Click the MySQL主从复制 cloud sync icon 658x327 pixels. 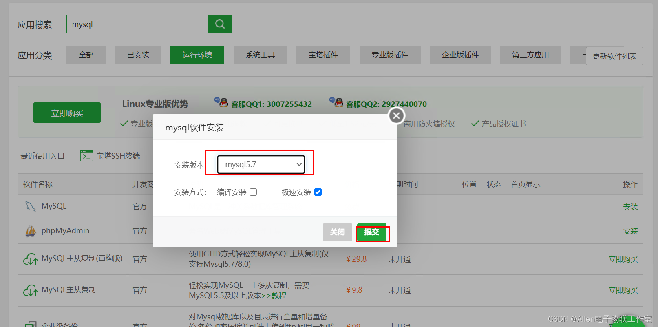click(31, 290)
